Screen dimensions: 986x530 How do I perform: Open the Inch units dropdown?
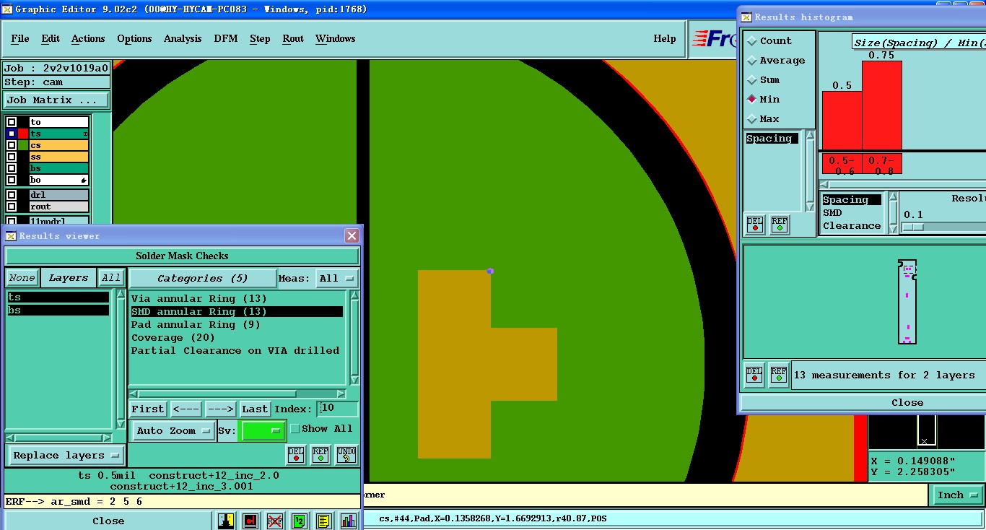pos(957,495)
